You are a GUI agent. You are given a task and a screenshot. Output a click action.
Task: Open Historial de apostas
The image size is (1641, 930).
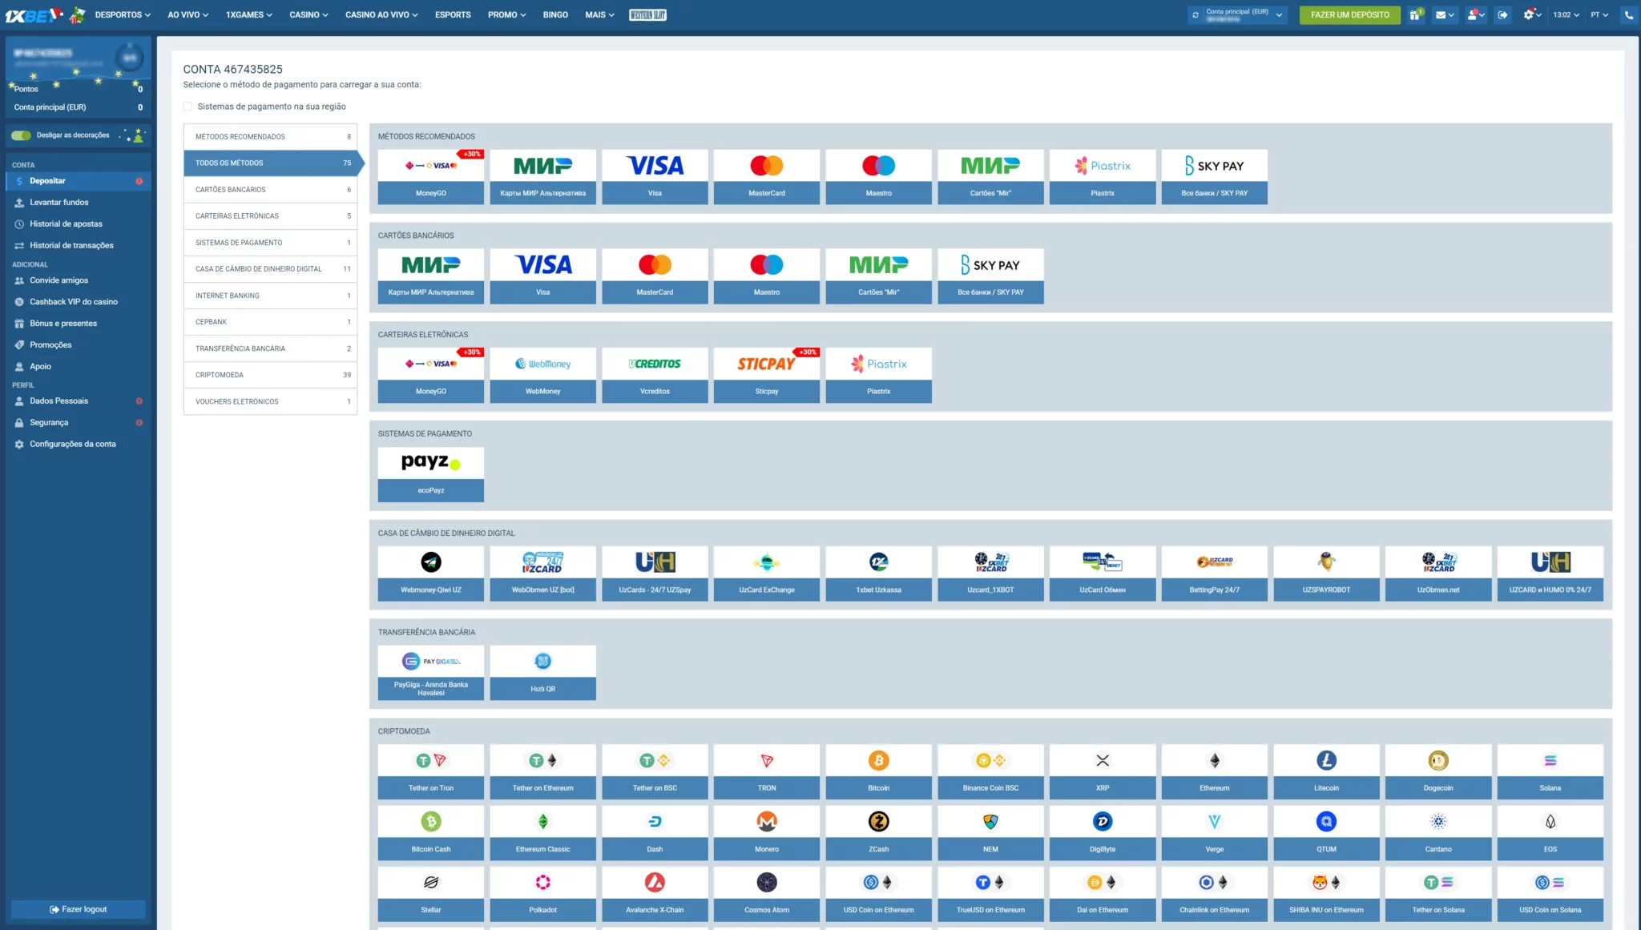tap(78, 224)
